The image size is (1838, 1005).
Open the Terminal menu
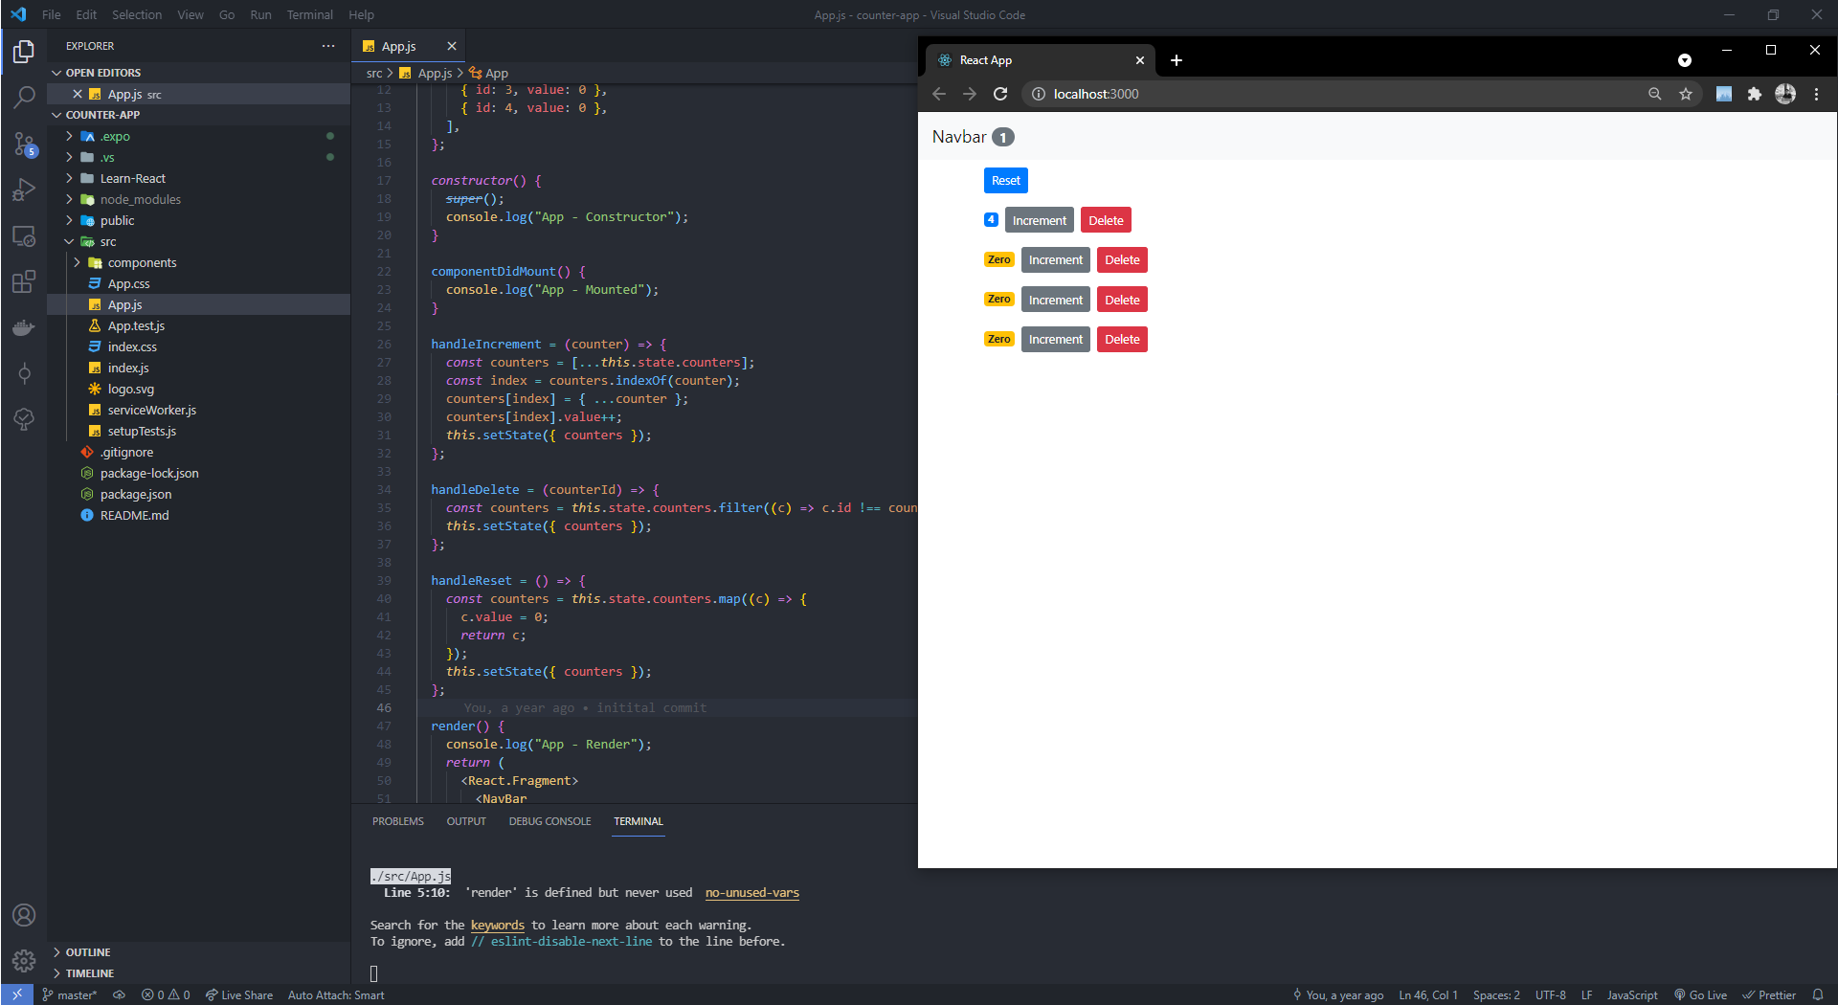pyautogui.click(x=309, y=14)
